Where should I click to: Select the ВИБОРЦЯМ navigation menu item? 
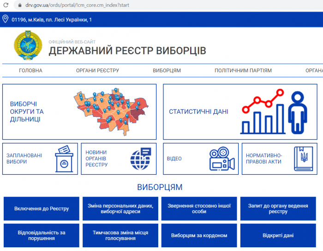[167, 71]
